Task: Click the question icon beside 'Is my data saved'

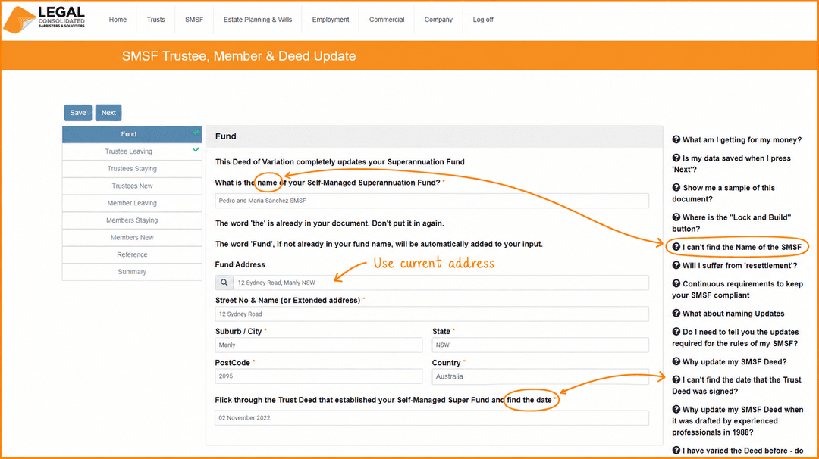Action: coord(676,158)
